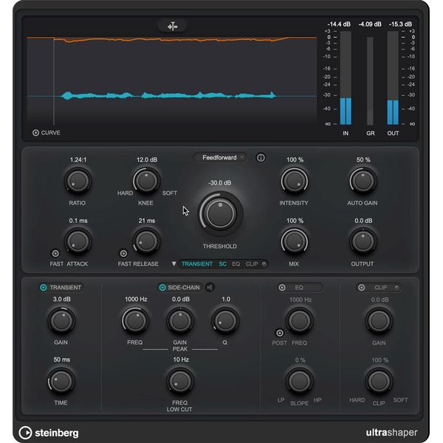Click the INTENSITY knob
This screenshot has height=443, width=443.
(x=295, y=181)
